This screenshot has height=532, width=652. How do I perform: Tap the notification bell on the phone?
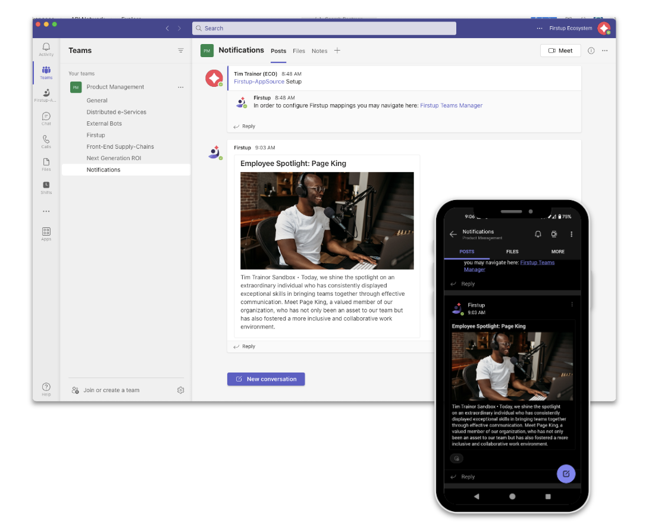[538, 234]
